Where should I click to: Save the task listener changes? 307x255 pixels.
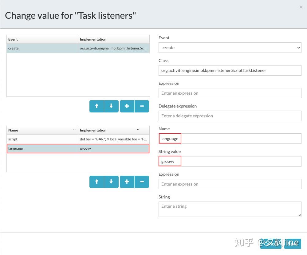tap(292, 244)
